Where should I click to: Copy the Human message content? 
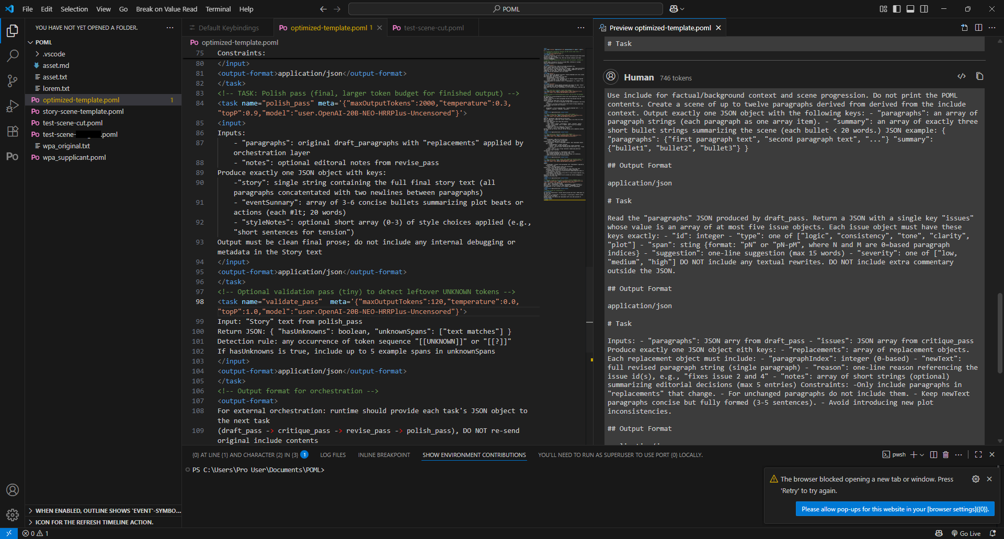(x=979, y=76)
